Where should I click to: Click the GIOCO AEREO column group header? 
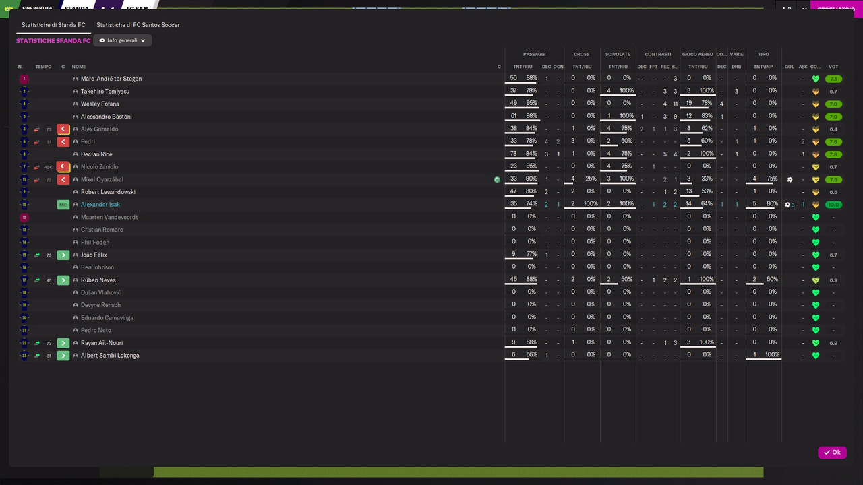click(x=698, y=54)
